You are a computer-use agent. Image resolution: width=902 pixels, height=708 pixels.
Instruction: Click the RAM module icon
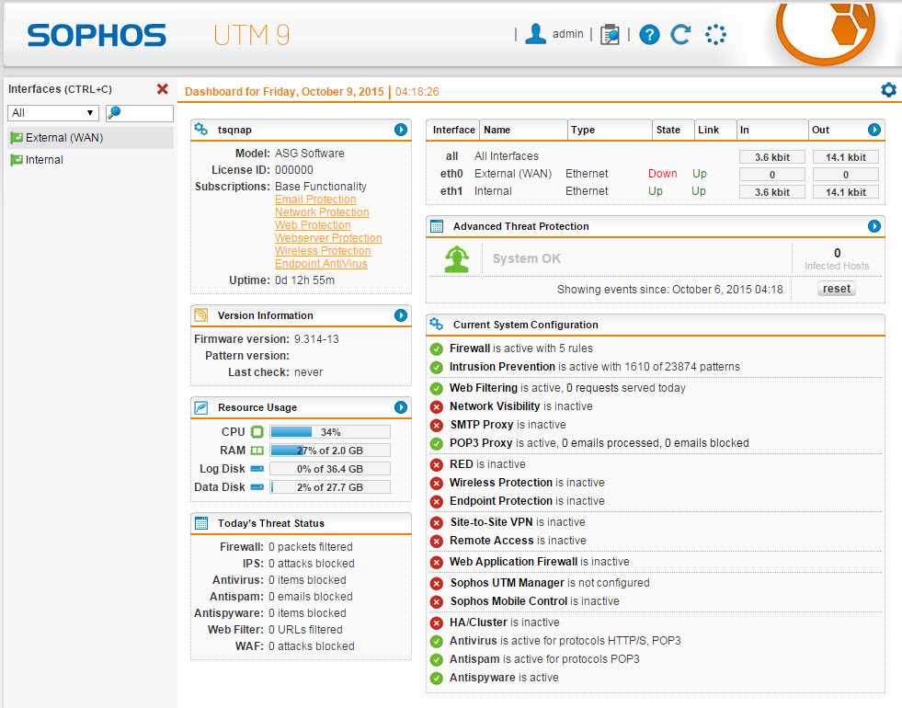click(257, 451)
